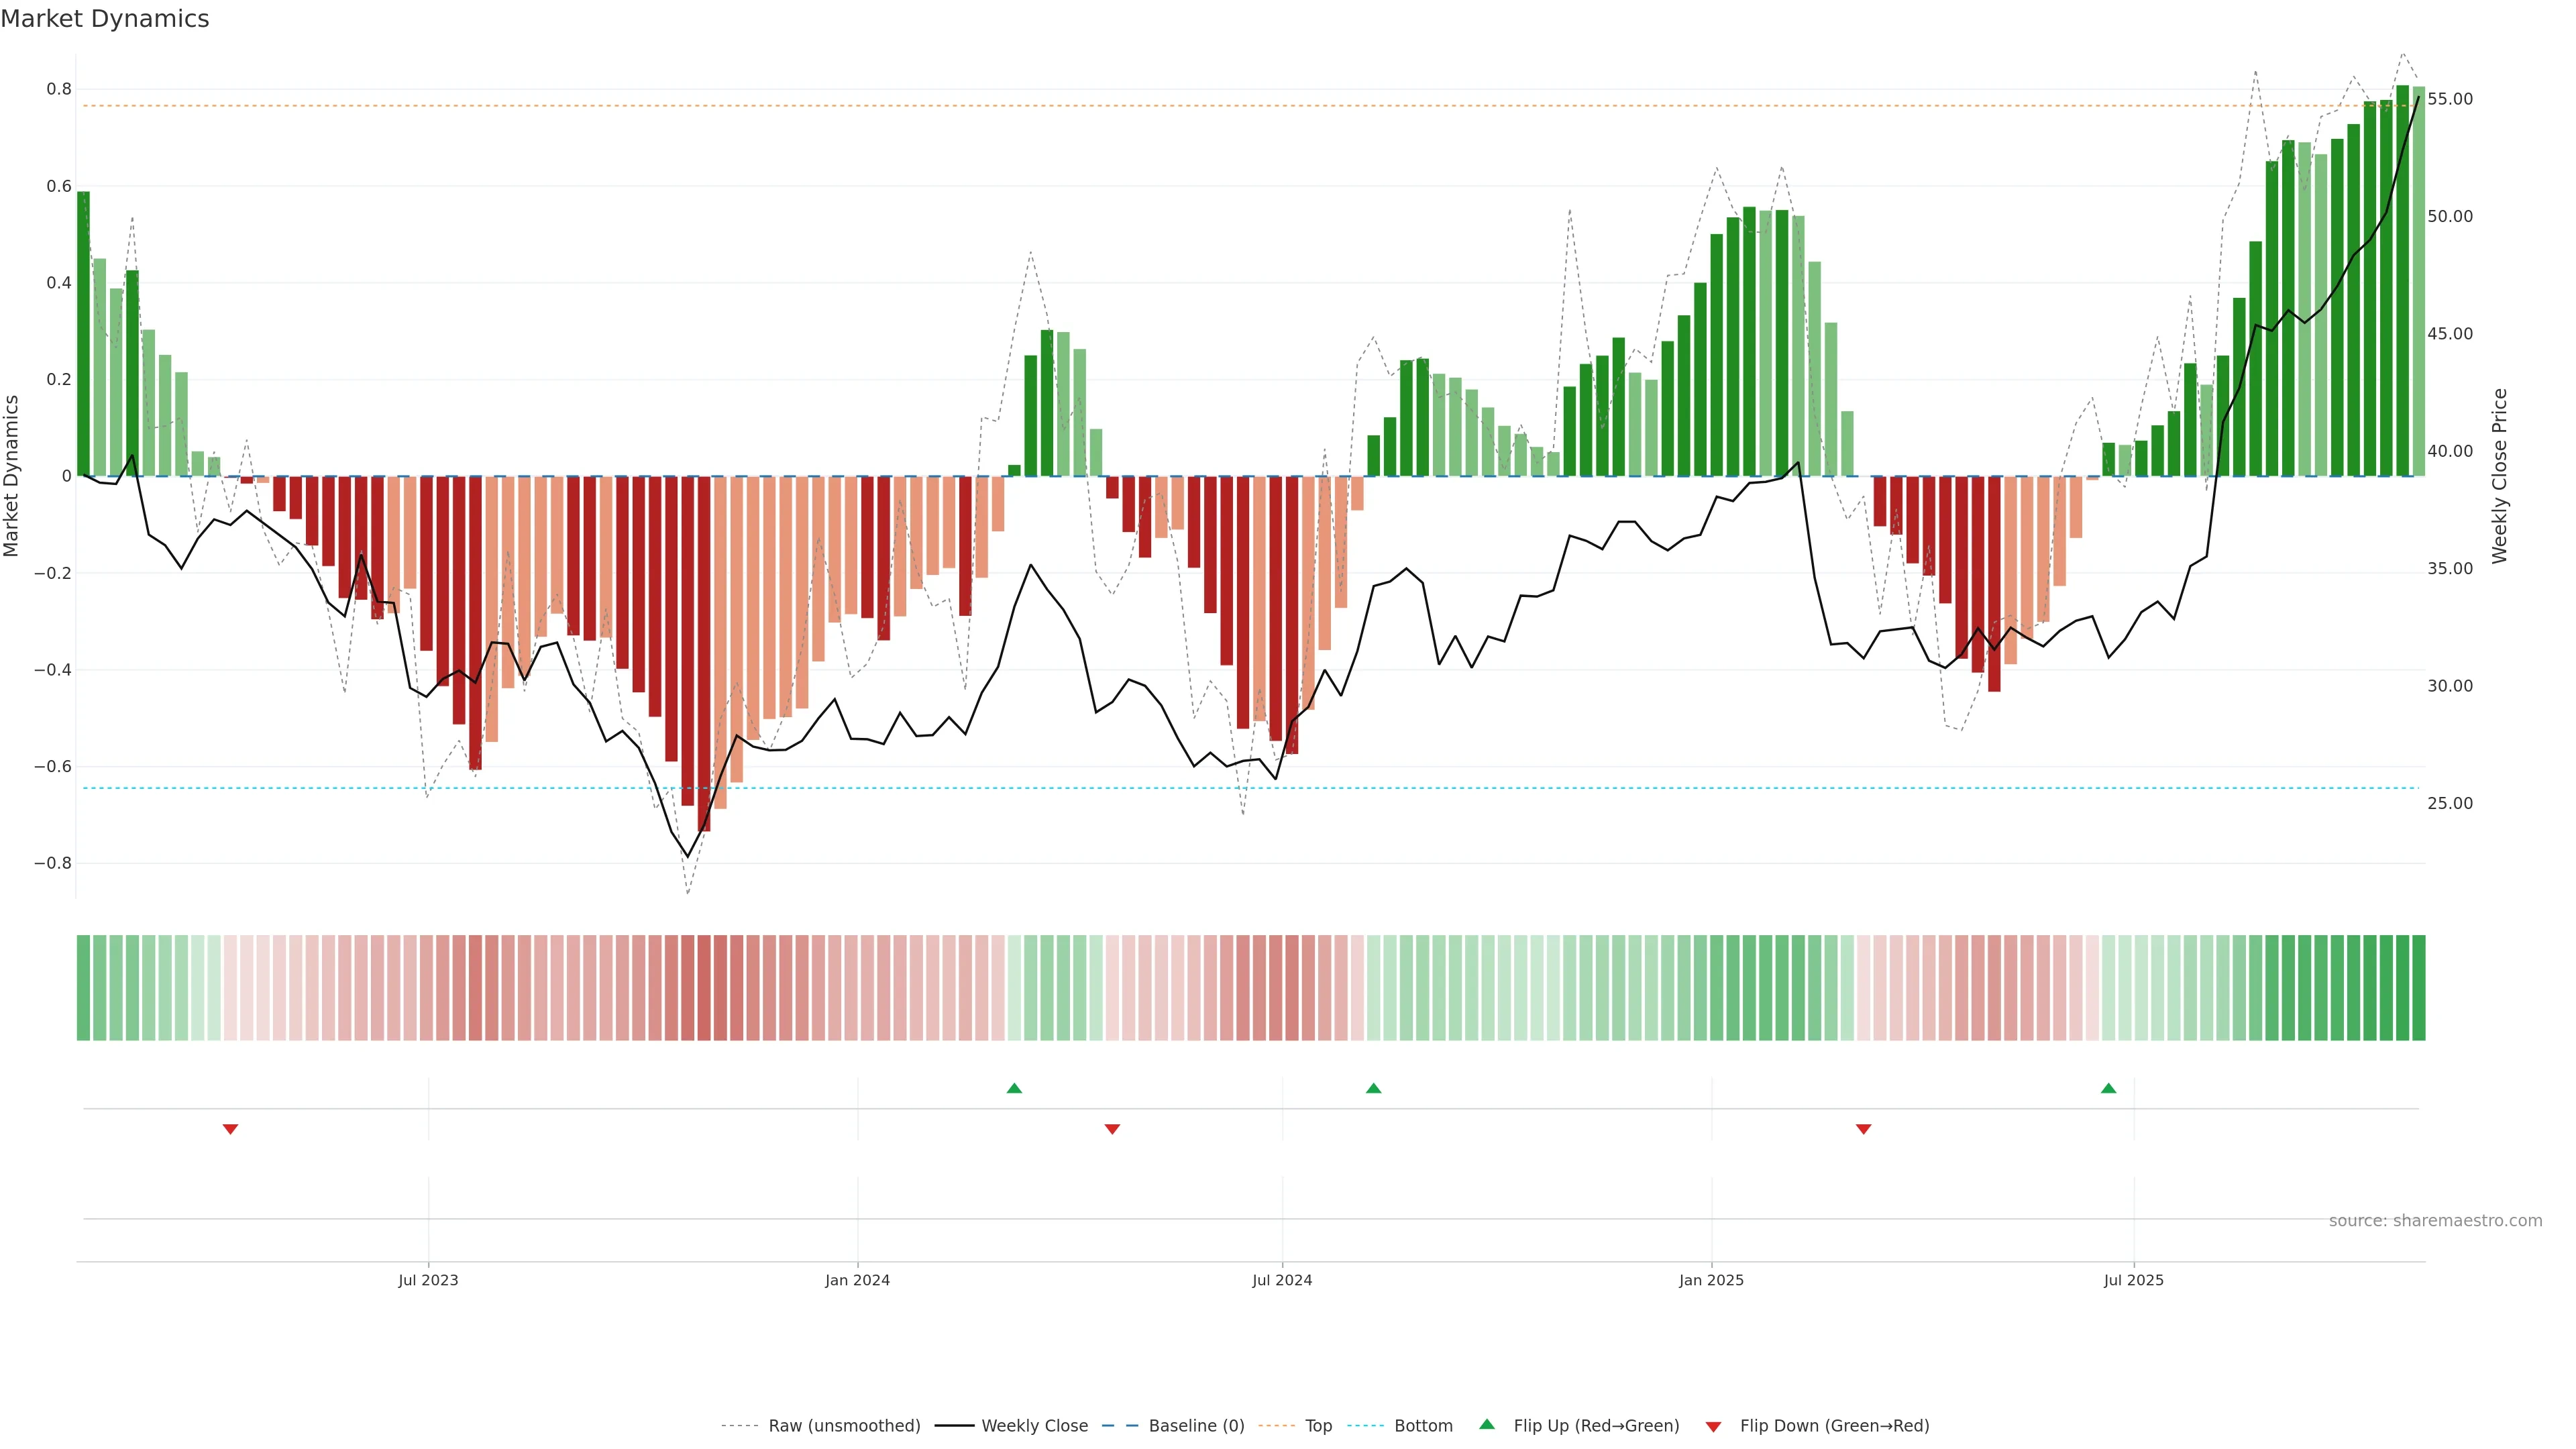
Task: Click the green triangle icon in the legend
Action: 1487,1425
